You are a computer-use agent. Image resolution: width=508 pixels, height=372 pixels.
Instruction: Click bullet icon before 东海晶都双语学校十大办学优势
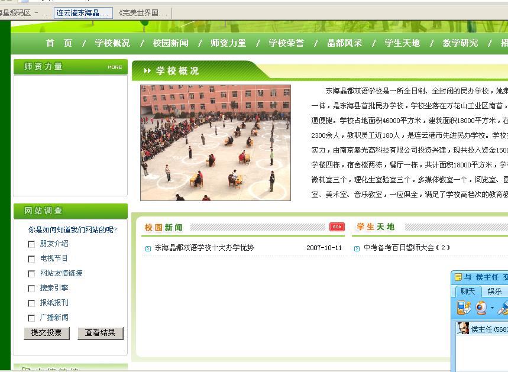[148, 248]
